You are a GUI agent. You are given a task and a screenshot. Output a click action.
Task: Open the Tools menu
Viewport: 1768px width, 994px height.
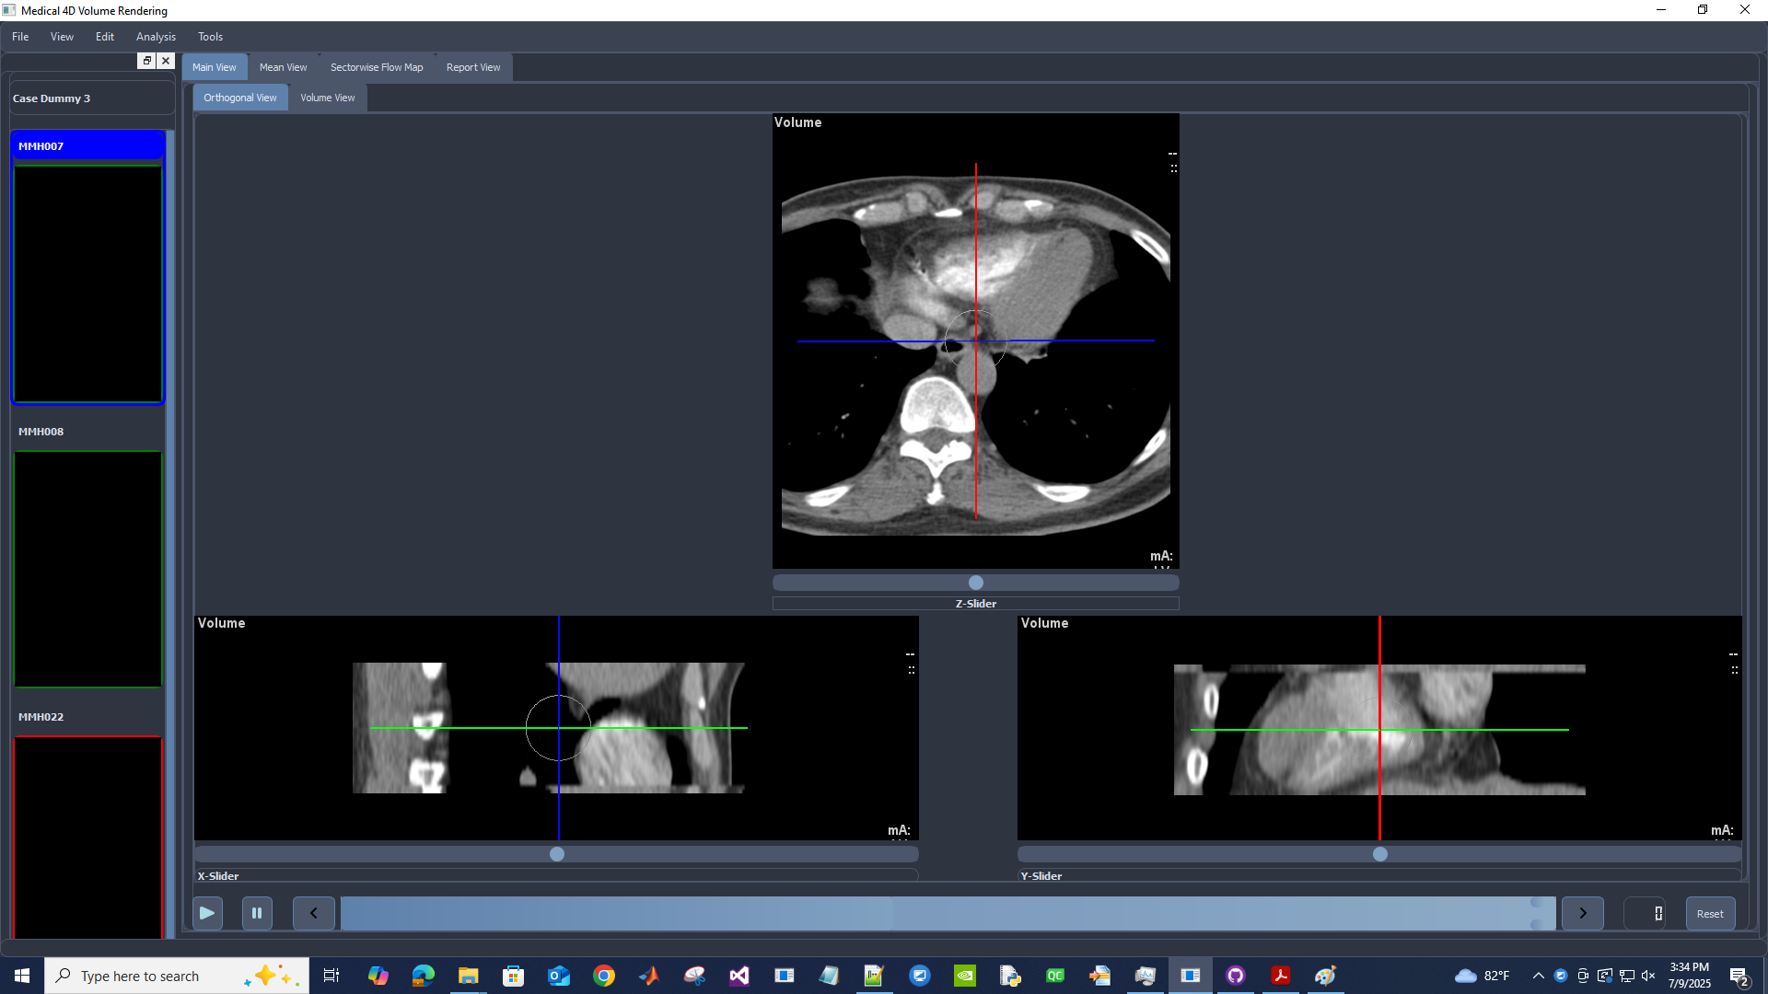point(210,37)
